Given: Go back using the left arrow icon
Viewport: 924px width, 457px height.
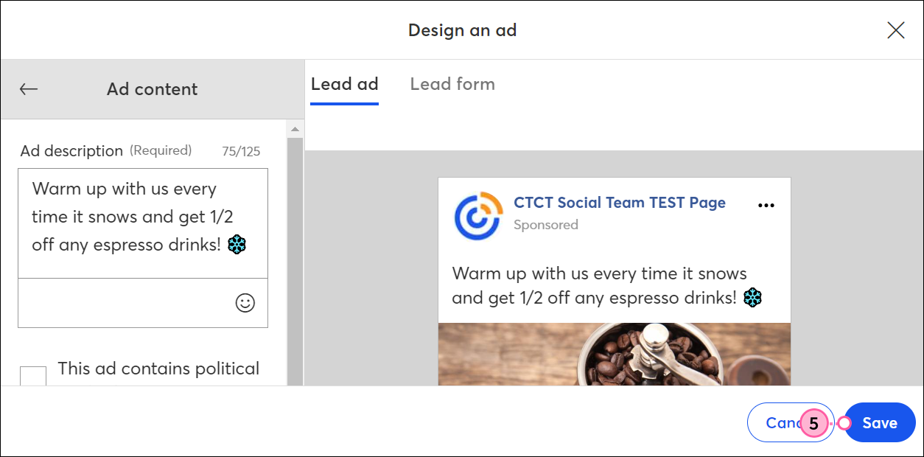Looking at the screenshot, I should (x=29, y=89).
